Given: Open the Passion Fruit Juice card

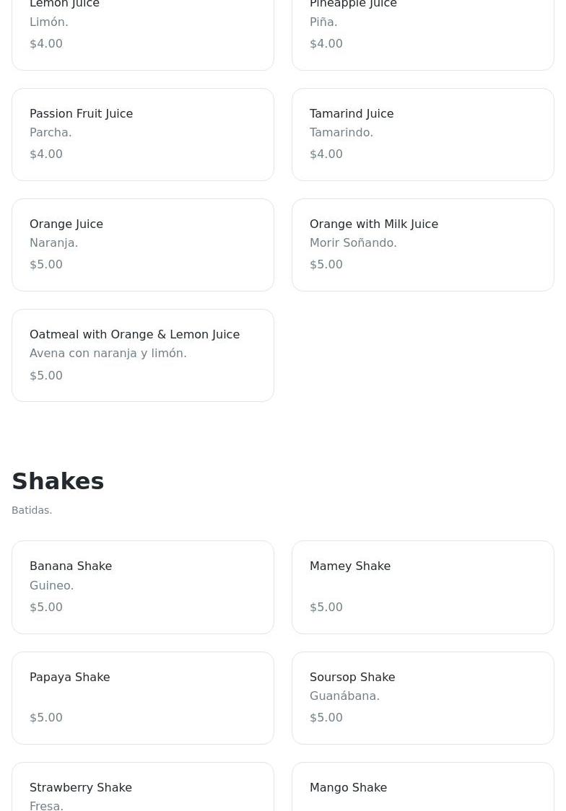Looking at the screenshot, I should tap(143, 134).
